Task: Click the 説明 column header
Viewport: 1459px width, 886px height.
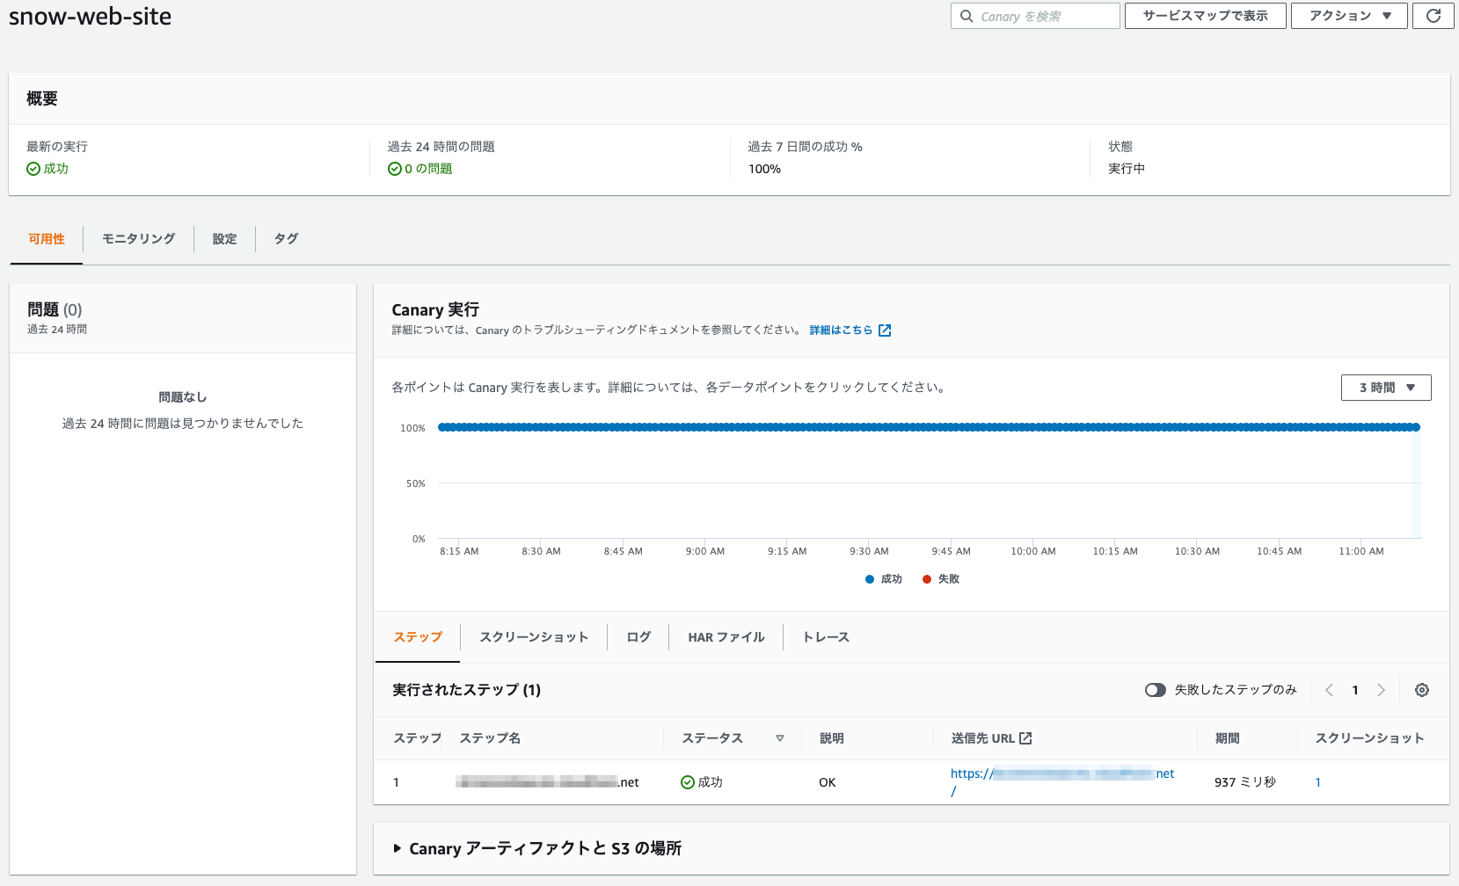Action: tap(831, 738)
